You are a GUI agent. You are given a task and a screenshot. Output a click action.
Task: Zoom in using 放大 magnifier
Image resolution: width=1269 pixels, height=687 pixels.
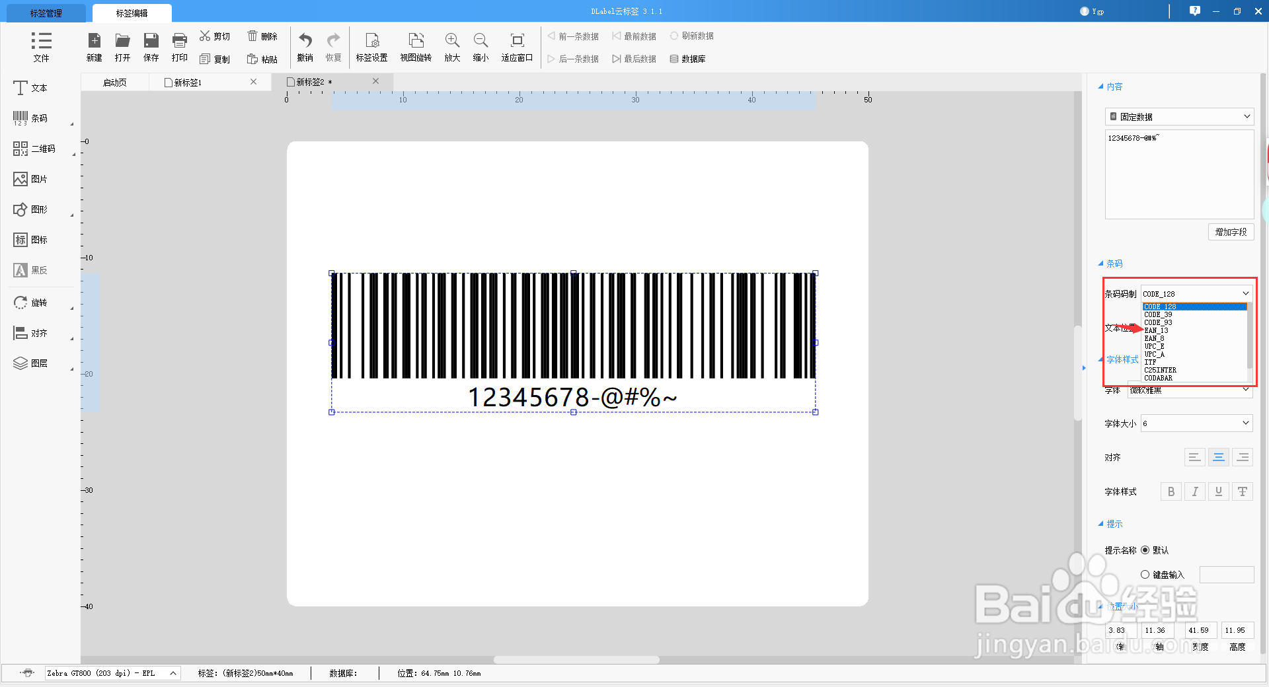[452, 47]
